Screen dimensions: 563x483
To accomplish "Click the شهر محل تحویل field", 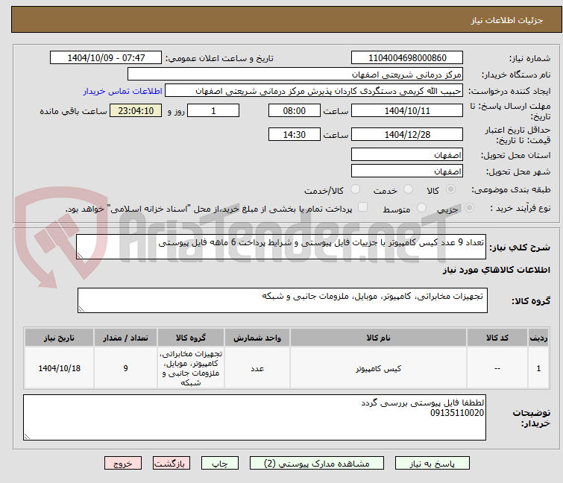I will click(407, 171).
